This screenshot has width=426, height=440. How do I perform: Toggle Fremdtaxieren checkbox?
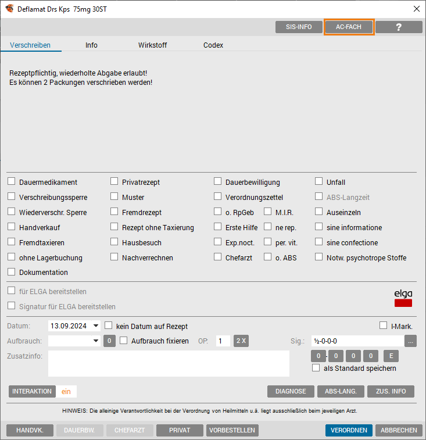(x=11, y=242)
